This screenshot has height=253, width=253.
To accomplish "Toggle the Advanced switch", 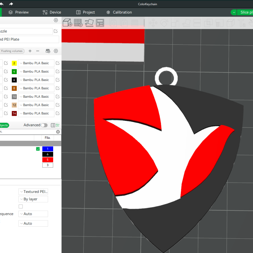I will coord(44,125).
